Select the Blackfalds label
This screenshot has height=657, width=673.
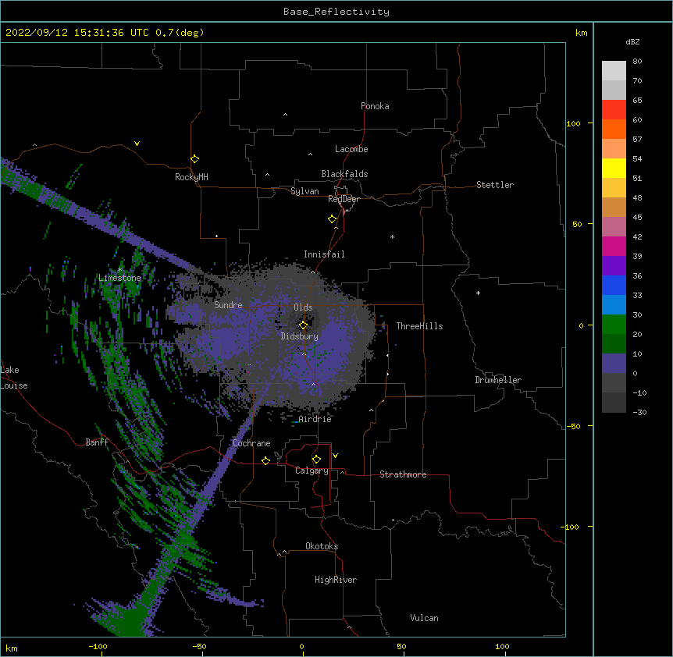[344, 174]
